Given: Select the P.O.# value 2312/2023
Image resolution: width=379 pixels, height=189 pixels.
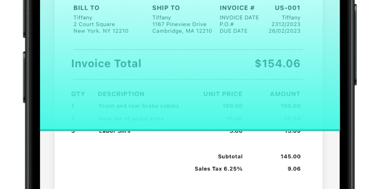Looking at the screenshot, I should (286, 24).
